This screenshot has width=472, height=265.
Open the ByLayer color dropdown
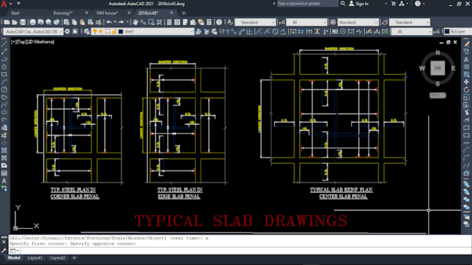[x=457, y=32]
